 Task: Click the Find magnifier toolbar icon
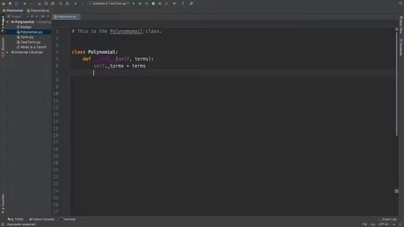click(x=61, y=4)
